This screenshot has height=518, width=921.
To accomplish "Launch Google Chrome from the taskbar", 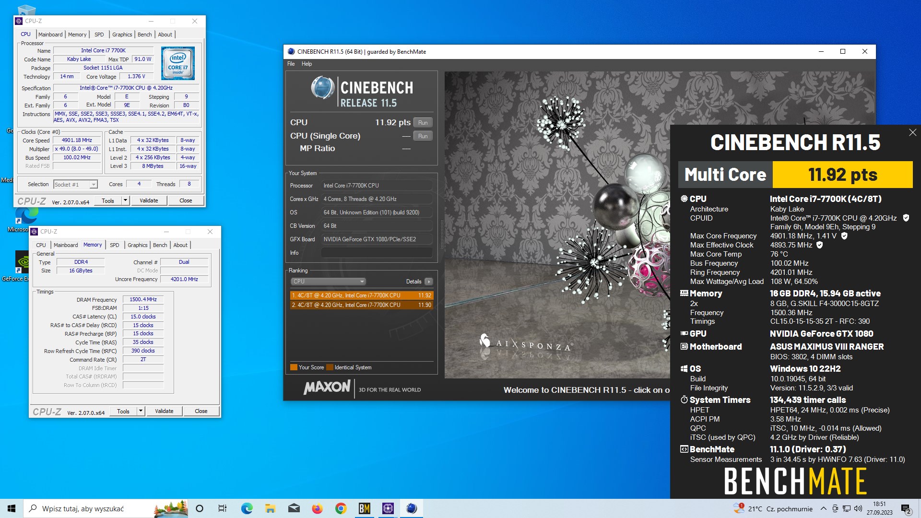I will [341, 508].
